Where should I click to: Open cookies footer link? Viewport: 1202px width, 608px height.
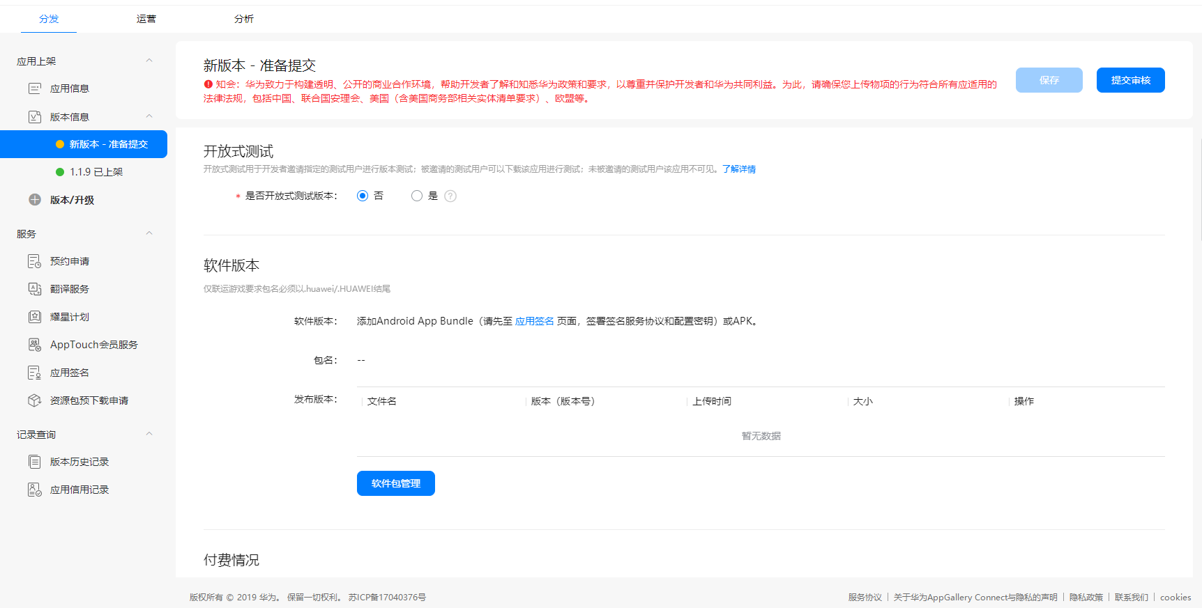click(1176, 598)
